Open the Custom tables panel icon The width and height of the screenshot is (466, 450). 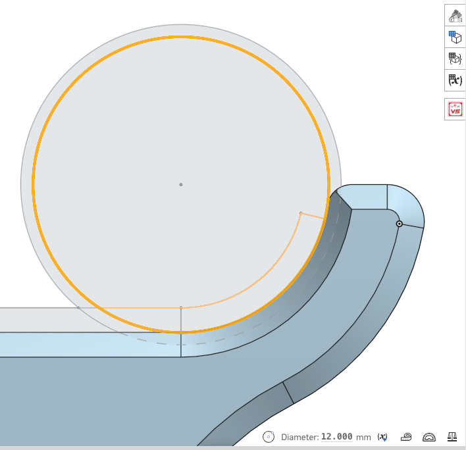click(455, 59)
